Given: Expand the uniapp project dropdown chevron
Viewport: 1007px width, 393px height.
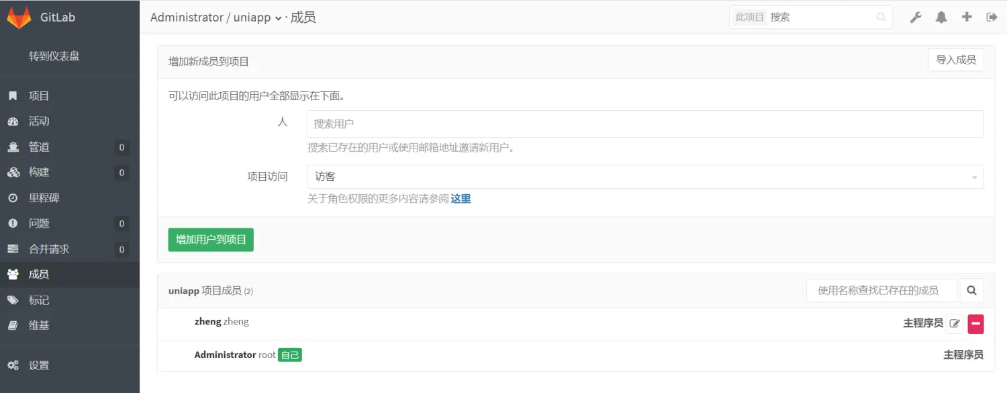Looking at the screenshot, I should [278, 19].
